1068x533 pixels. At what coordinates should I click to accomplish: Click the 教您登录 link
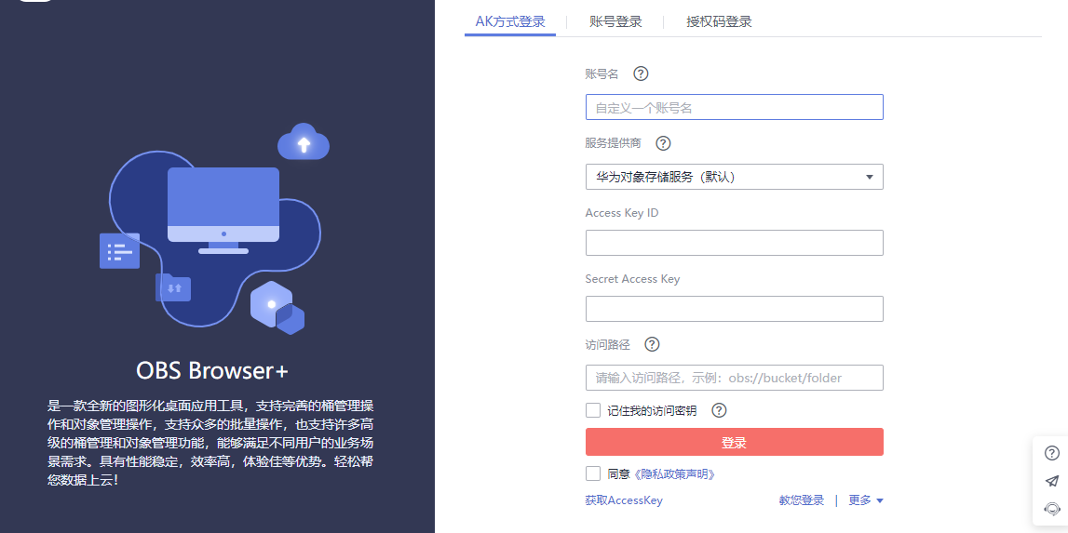pos(802,500)
